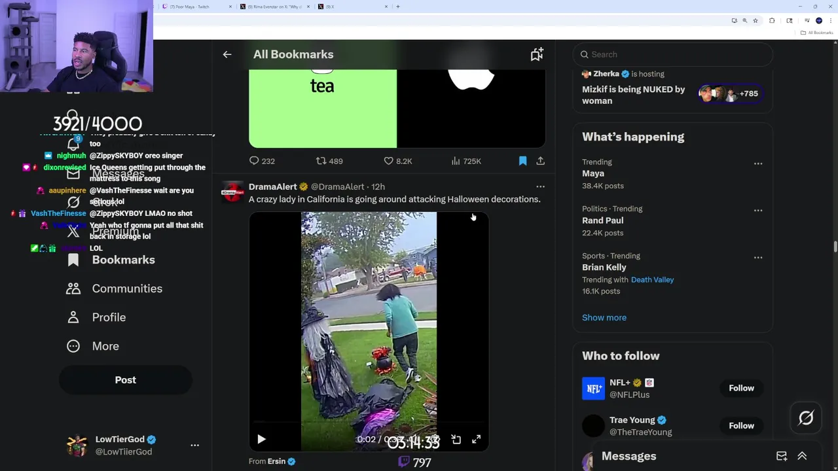Go back using the All Bookmarks arrow

point(227,54)
